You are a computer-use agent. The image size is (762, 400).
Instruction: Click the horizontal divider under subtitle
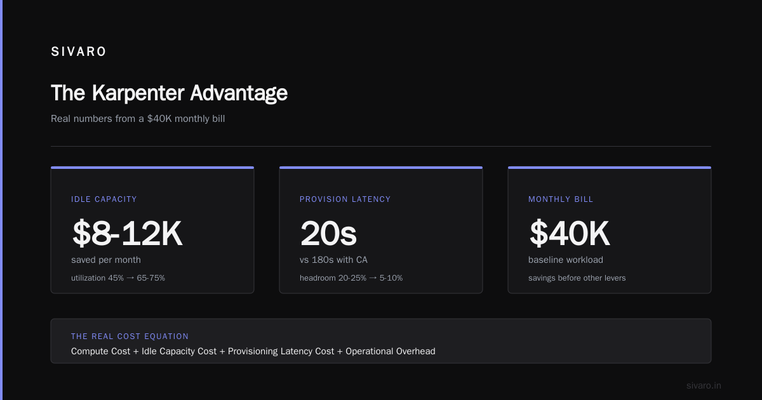click(x=381, y=146)
